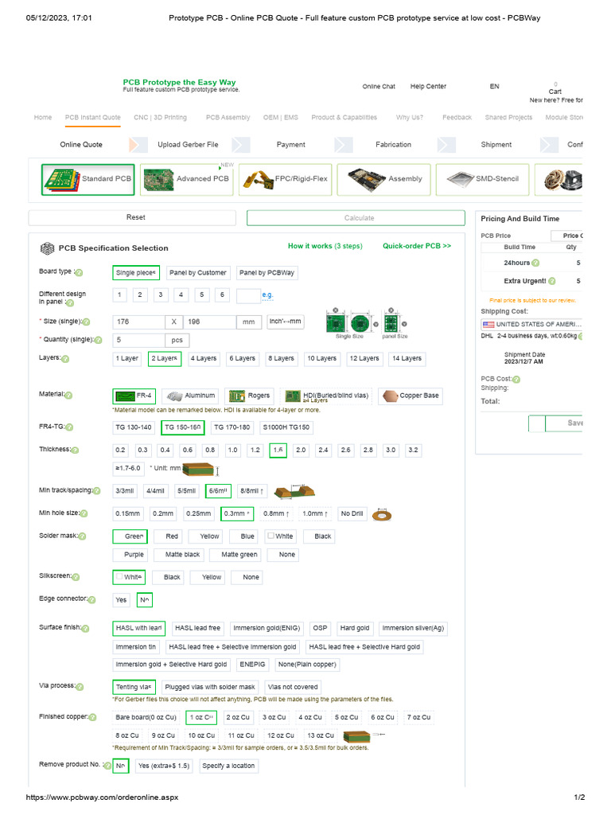611x815 pixels.
Task: Open help icon beside Solder mask
Action: pyautogui.click(x=82, y=536)
